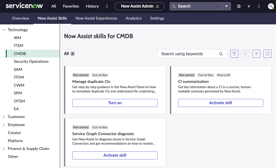This screenshot has width=276, height=168.
Task: Select IRM in the sidebar
Action: [x=17, y=38]
